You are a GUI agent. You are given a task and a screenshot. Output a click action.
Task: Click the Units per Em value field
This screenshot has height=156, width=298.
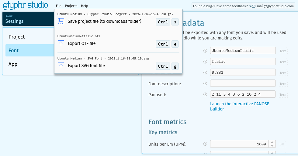click(239, 144)
